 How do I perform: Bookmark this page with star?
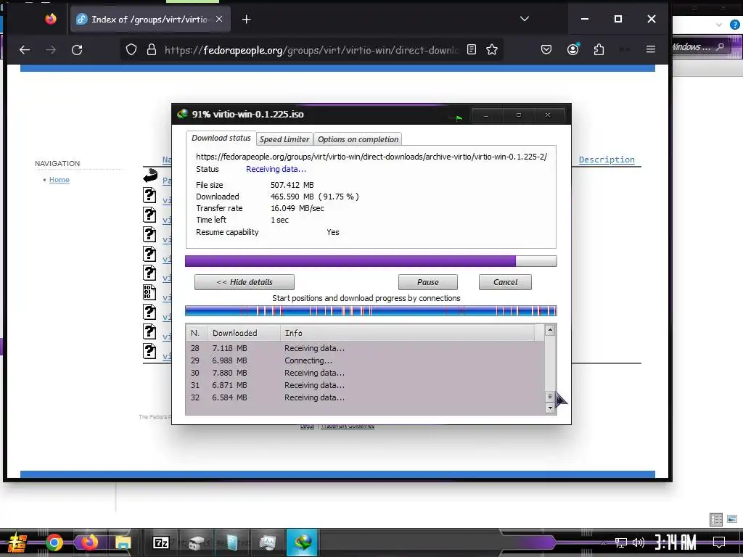(x=492, y=49)
